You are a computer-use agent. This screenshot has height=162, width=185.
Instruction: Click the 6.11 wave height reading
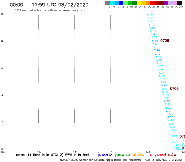point(169,111)
